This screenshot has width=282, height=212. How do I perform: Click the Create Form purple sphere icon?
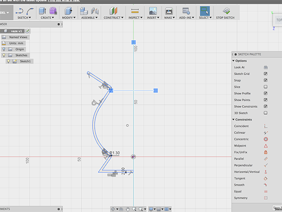53,11
